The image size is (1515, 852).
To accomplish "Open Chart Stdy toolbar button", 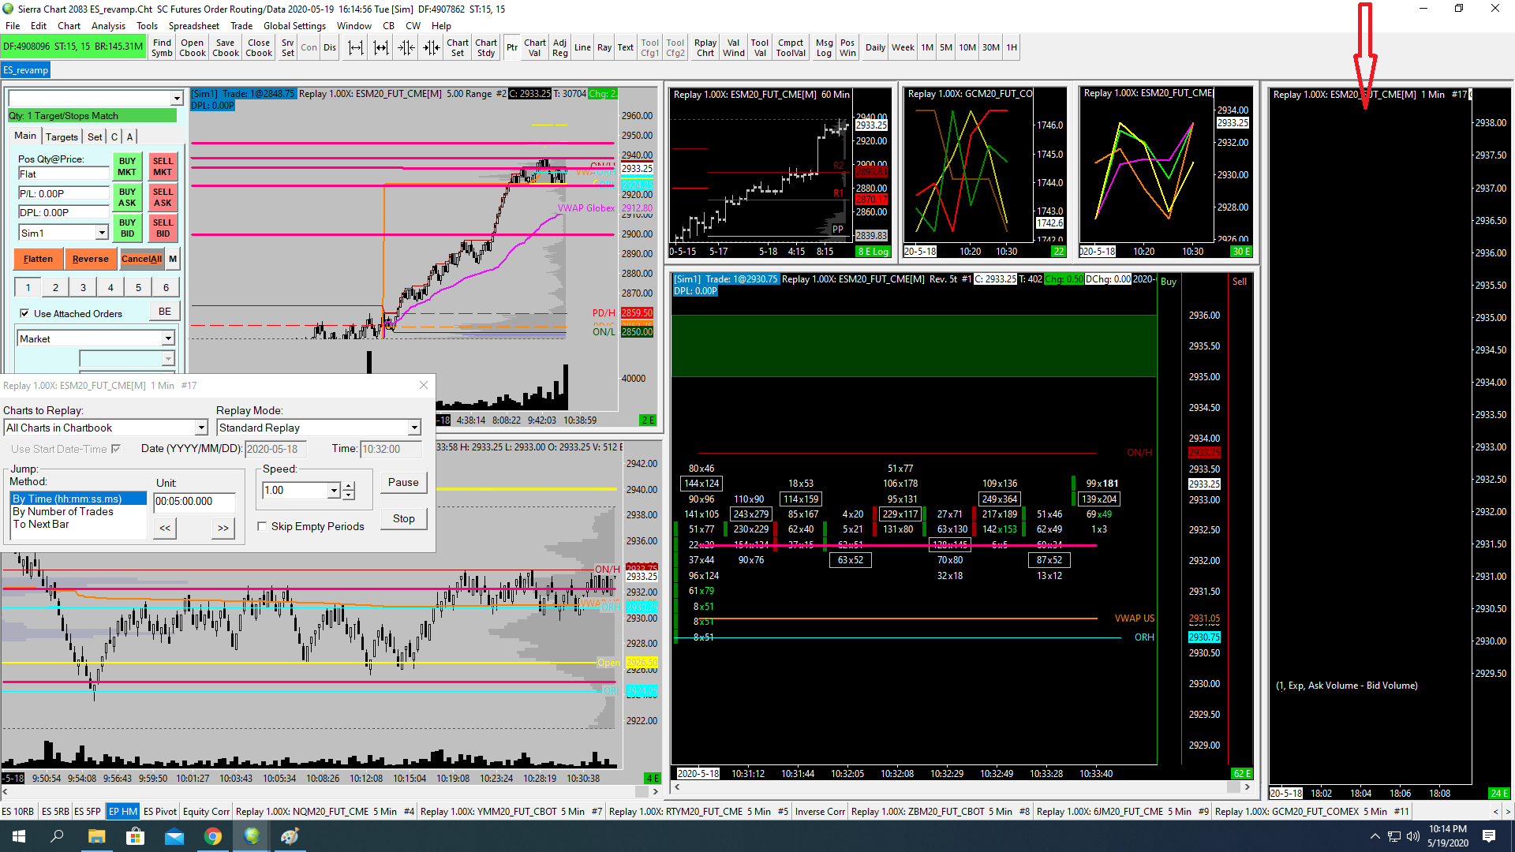I will [x=486, y=48].
